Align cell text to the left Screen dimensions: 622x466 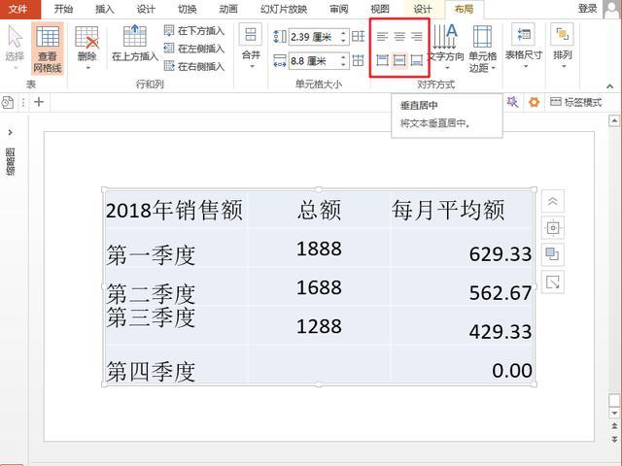pos(382,37)
